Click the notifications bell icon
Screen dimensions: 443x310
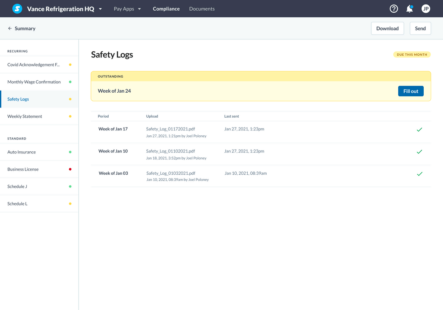pyautogui.click(x=409, y=8)
